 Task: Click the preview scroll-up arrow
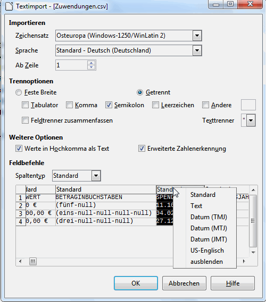(253, 190)
